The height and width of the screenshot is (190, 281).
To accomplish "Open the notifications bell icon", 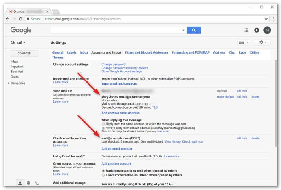I will (x=257, y=30).
